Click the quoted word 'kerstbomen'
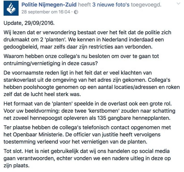Screen dimensions: 184x172 [x=104, y=111]
